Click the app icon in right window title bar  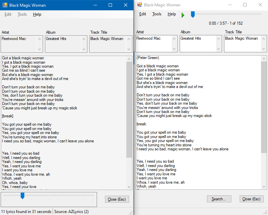click(x=140, y=5)
